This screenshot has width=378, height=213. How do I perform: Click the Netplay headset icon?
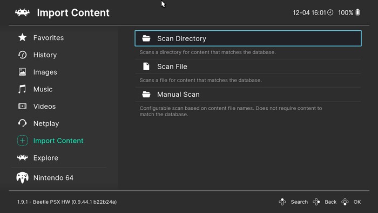(x=23, y=123)
